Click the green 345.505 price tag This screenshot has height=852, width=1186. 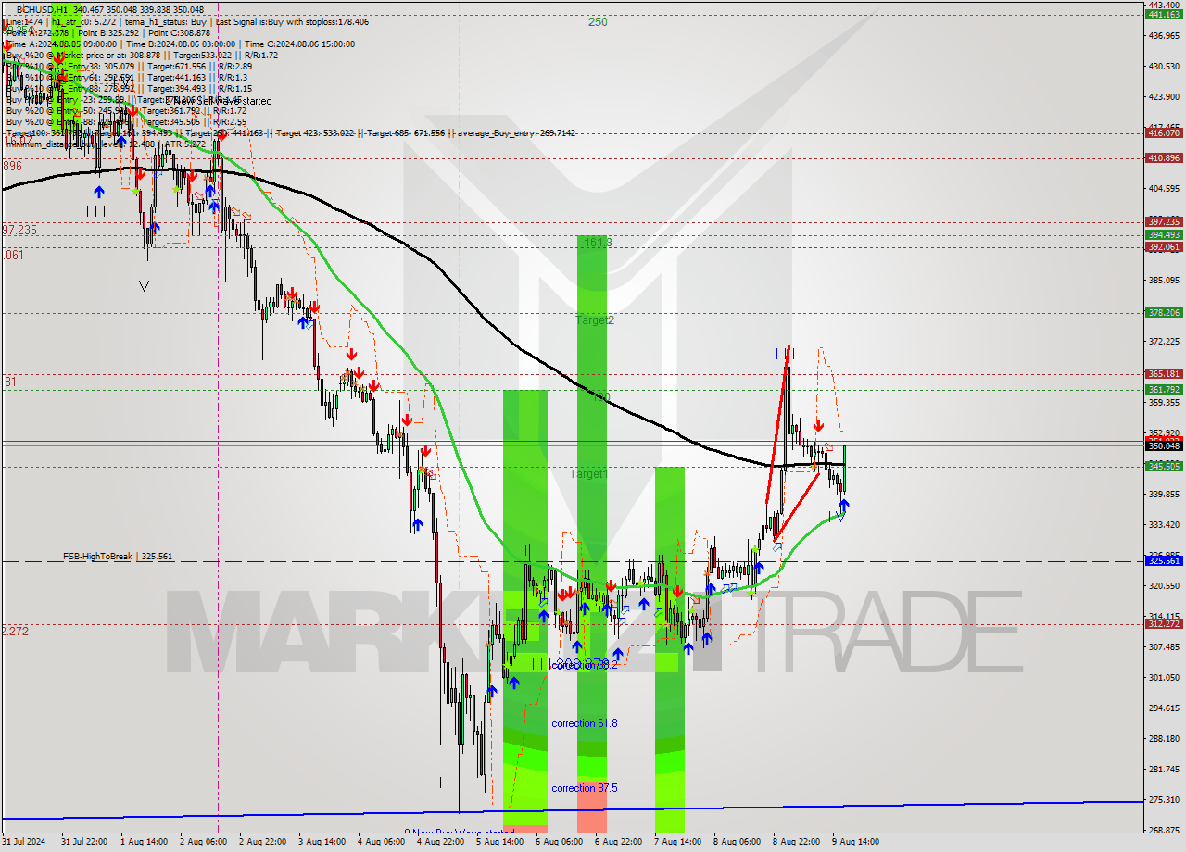[1164, 467]
